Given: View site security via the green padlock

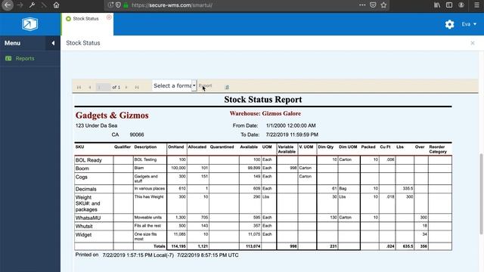Looking at the screenshot, I should [126, 5].
